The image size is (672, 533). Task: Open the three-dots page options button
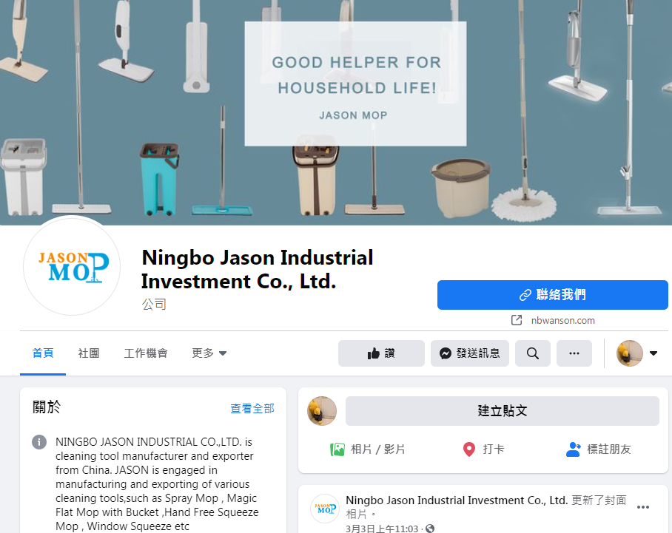point(574,353)
